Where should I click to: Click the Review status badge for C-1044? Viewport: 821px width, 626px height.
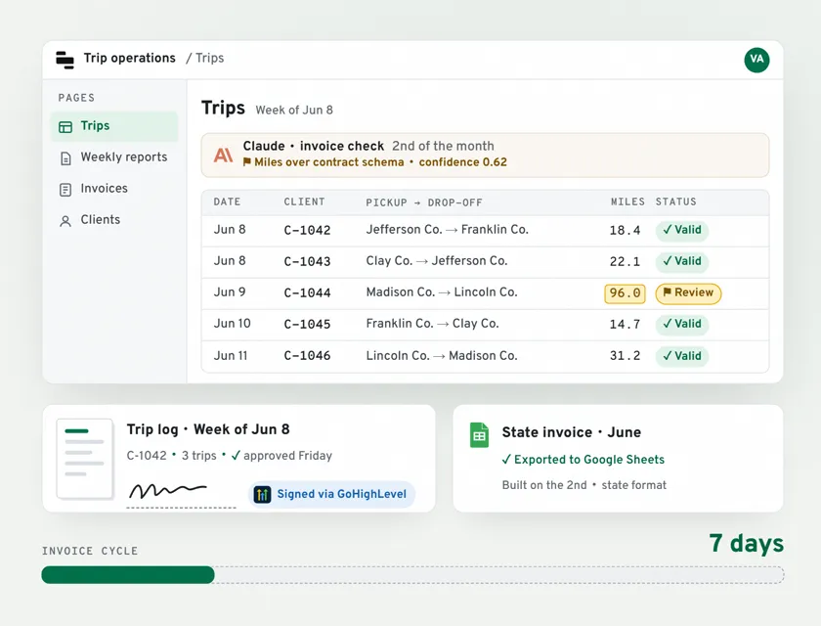(688, 292)
